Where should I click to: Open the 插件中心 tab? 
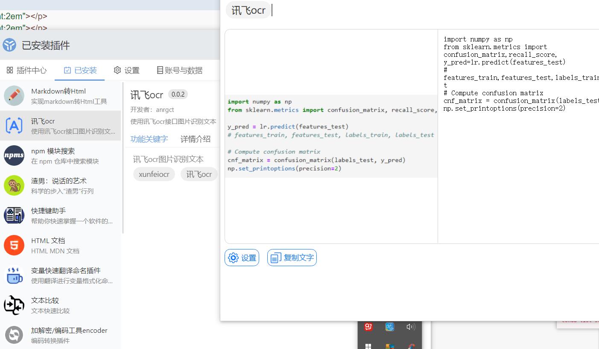click(26, 70)
